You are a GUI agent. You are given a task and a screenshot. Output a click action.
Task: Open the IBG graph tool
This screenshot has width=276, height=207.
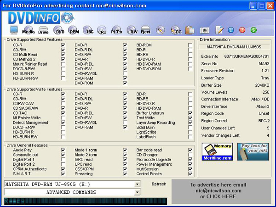pos(88,30)
